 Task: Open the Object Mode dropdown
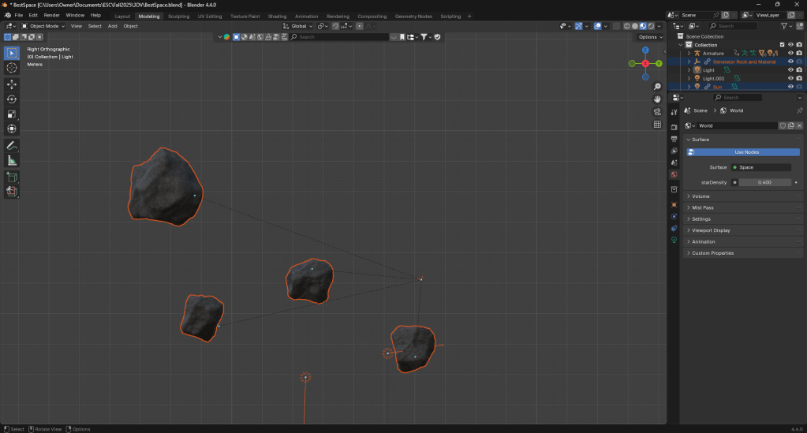(x=44, y=26)
